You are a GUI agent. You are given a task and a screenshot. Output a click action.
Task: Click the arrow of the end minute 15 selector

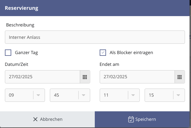coord(178,95)
